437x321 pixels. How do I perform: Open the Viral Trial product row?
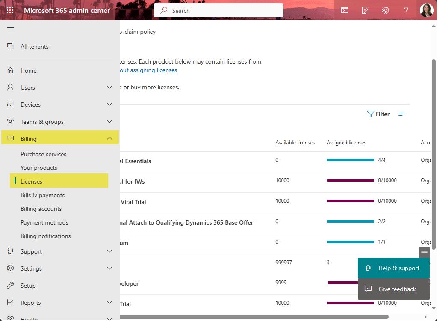pos(133,202)
